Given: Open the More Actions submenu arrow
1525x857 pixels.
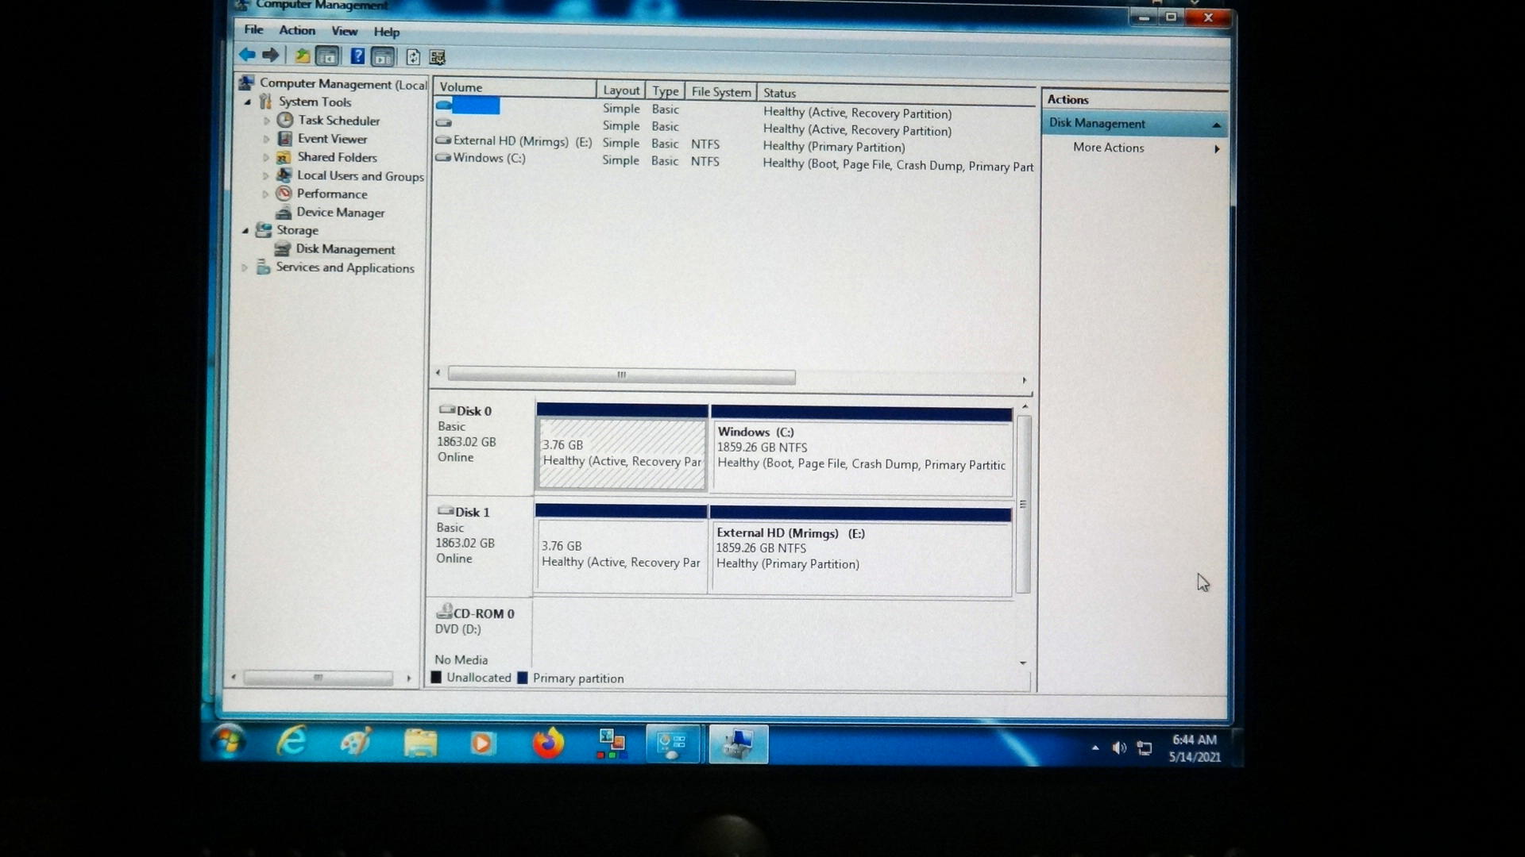Looking at the screenshot, I should tap(1217, 149).
